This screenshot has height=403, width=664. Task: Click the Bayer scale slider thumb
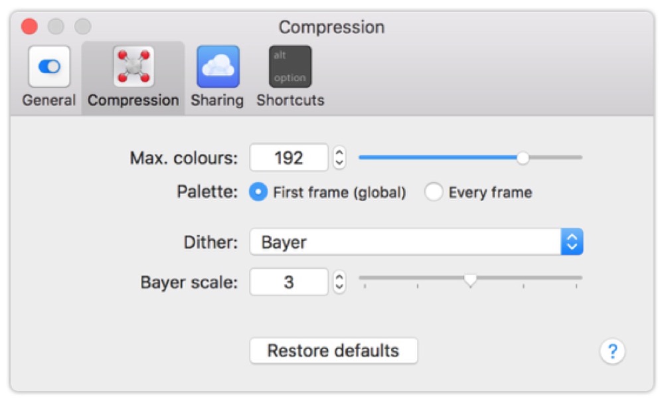[470, 281]
